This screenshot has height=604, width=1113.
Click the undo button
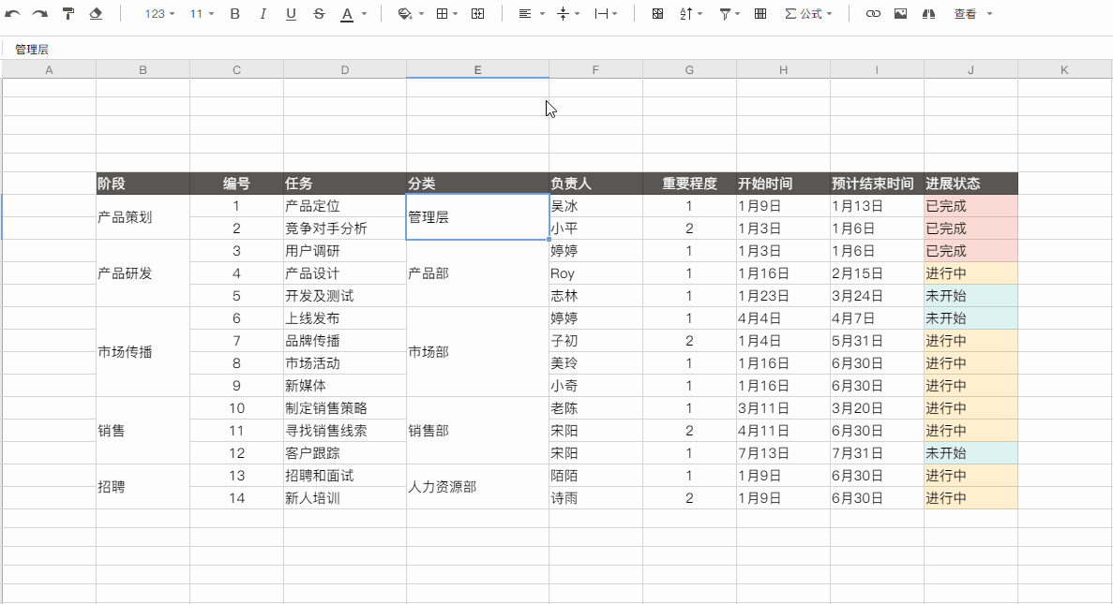click(x=12, y=13)
